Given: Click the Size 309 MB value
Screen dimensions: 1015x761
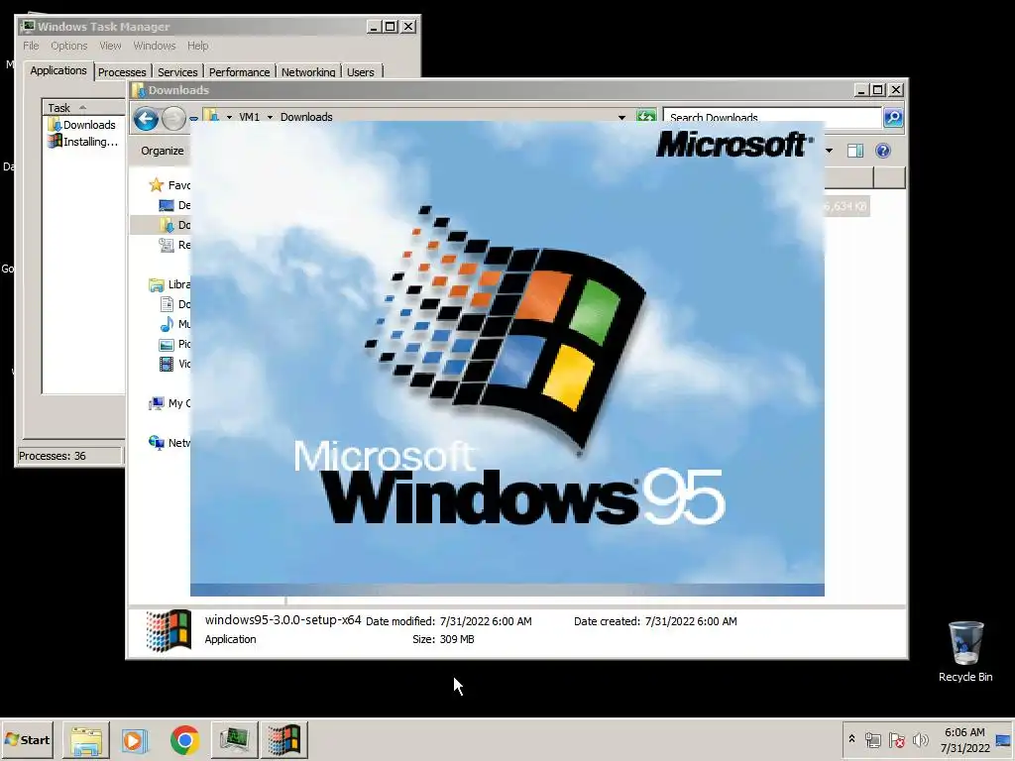Looking at the screenshot, I should (x=457, y=639).
